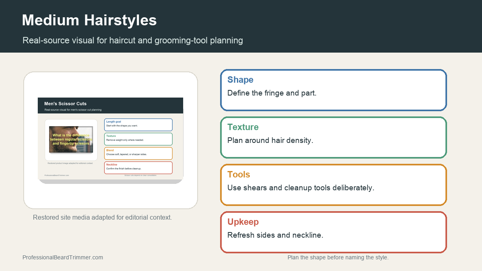Click the Texture card heading
The height and width of the screenshot is (271, 482).
[243, 127]
